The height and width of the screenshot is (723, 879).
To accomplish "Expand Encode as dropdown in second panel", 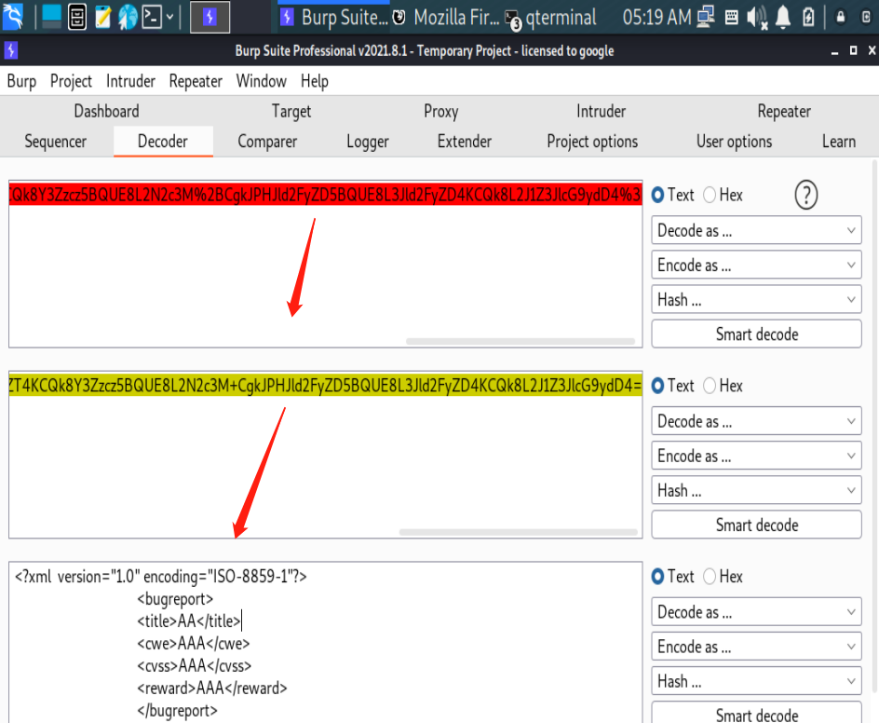I will 756,456.
